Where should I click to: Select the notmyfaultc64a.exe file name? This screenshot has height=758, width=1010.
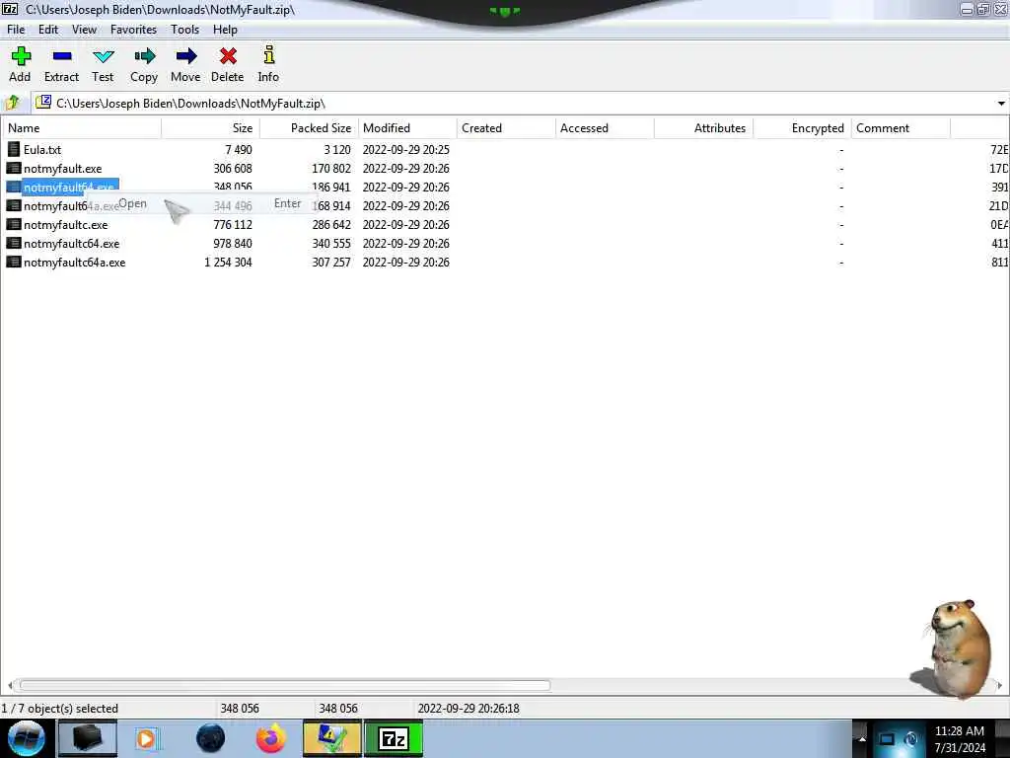click(75, 262)
